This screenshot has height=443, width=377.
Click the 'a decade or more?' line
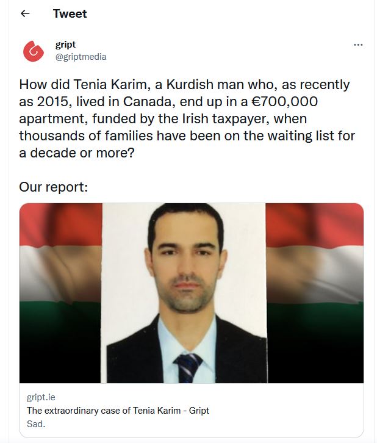77,153
